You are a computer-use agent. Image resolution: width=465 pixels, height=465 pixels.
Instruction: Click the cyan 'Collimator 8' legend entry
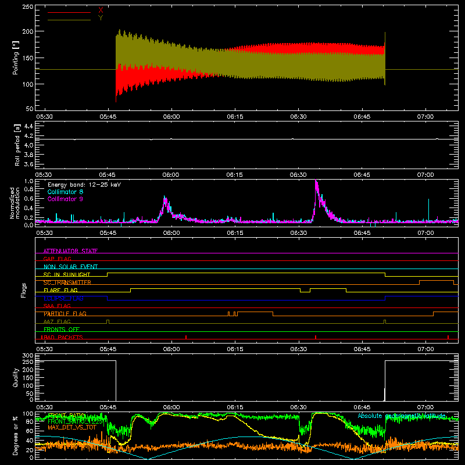coord(65,192)
